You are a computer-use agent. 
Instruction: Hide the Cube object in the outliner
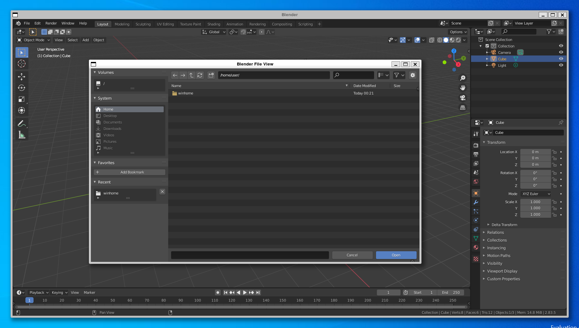[561, 59]
